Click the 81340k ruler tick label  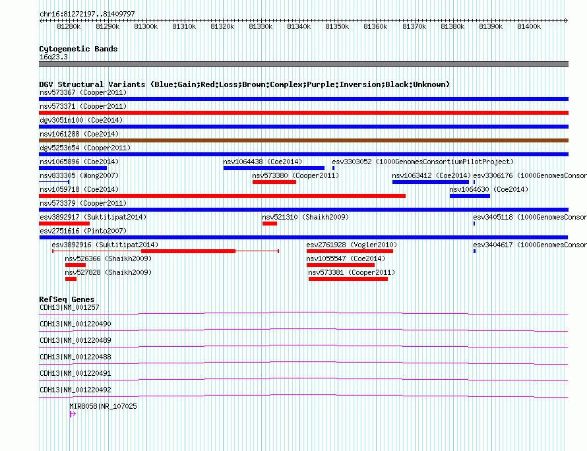point(298,26)
